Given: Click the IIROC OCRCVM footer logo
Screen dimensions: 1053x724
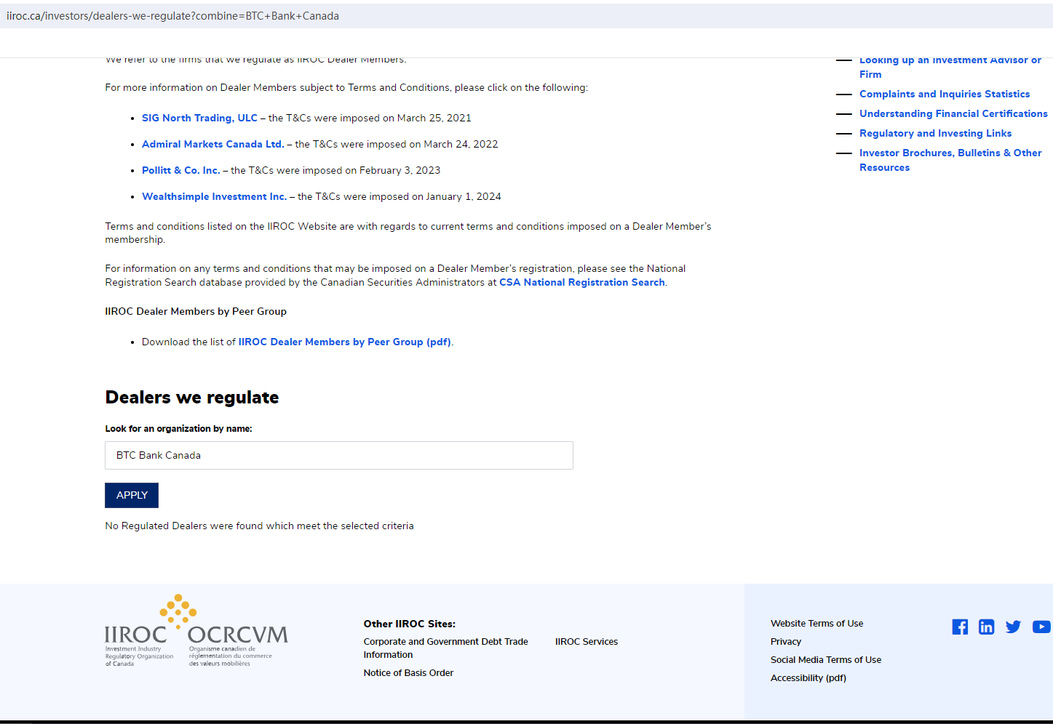Looking at the screenshot, I should 196,631.
